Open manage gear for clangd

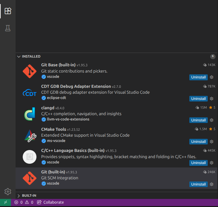tap(211, 120)
